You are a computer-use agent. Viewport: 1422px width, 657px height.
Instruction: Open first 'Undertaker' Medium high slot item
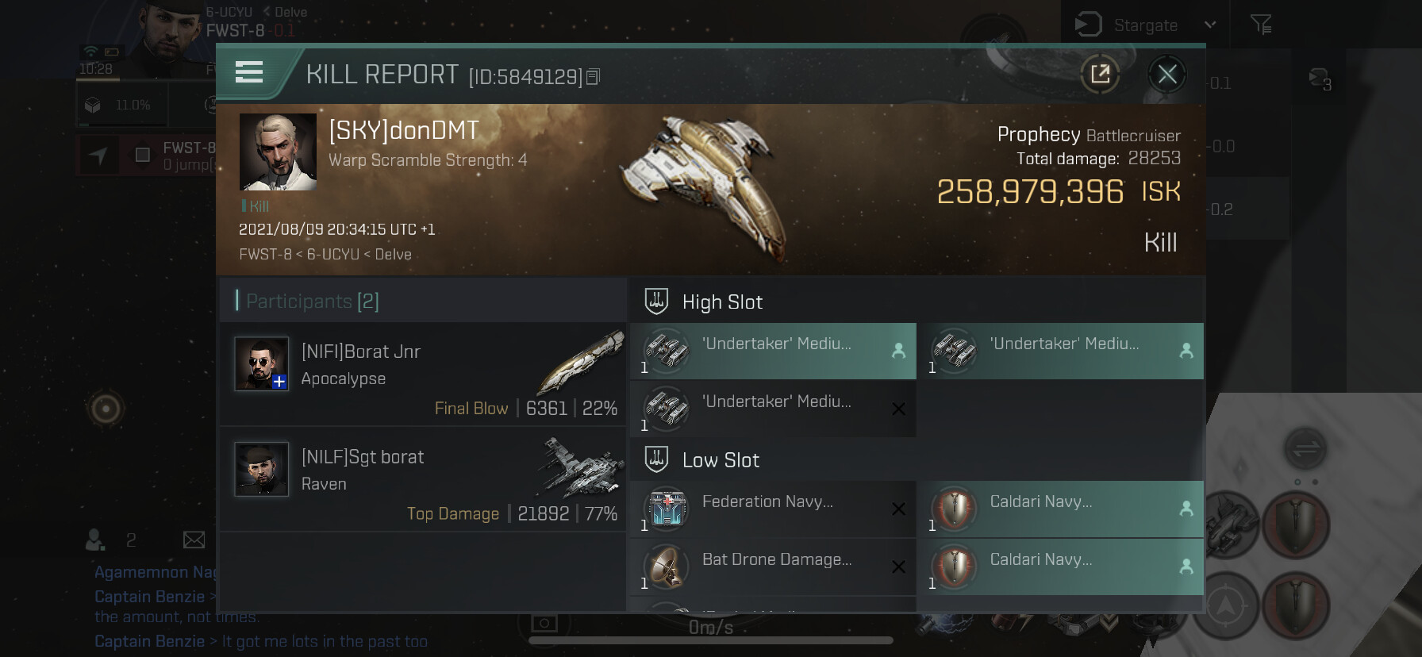pyautogui.click(x=773, y=351)
